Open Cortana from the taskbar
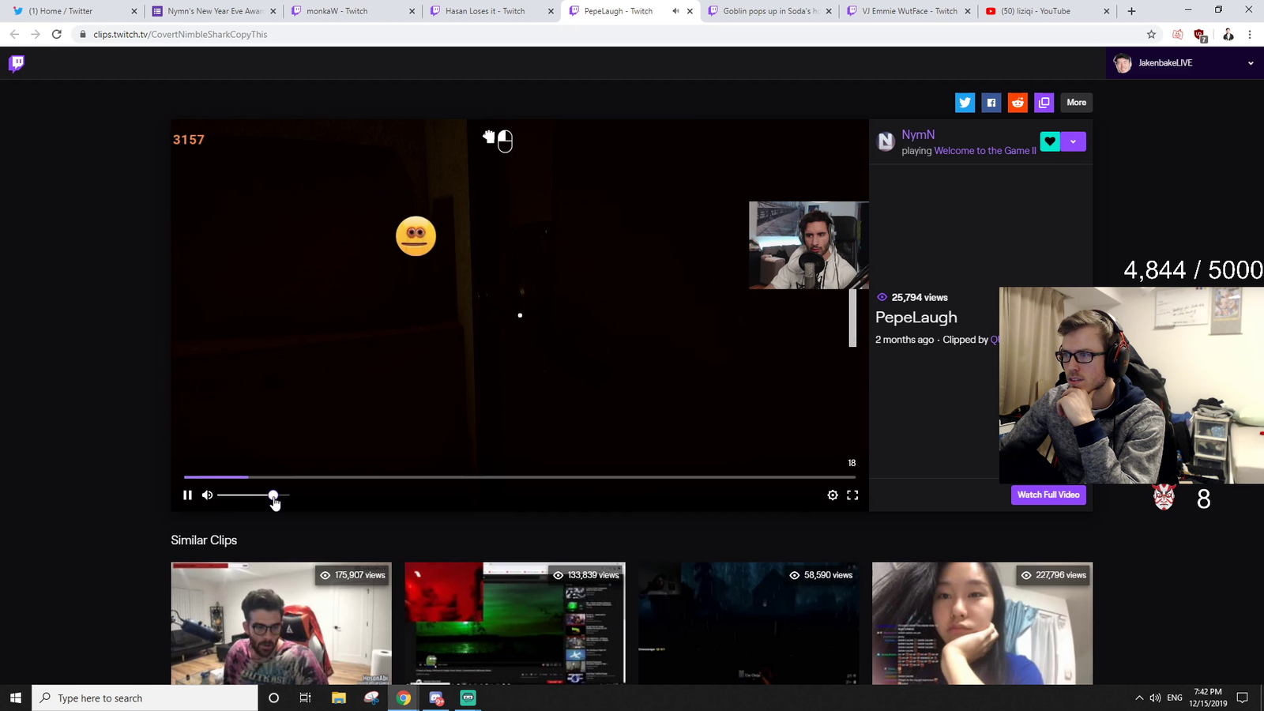 [273, 698]
